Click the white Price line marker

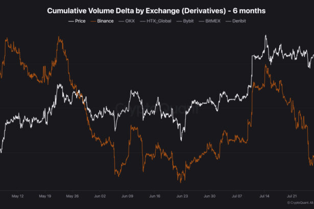pyautogui.click(x=70, y=21)
